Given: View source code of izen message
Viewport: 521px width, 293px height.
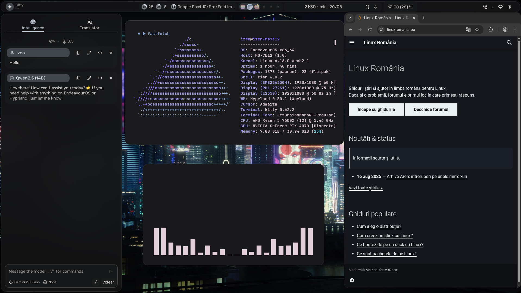Looking at the screenshot, I should [x=100, y=53].
